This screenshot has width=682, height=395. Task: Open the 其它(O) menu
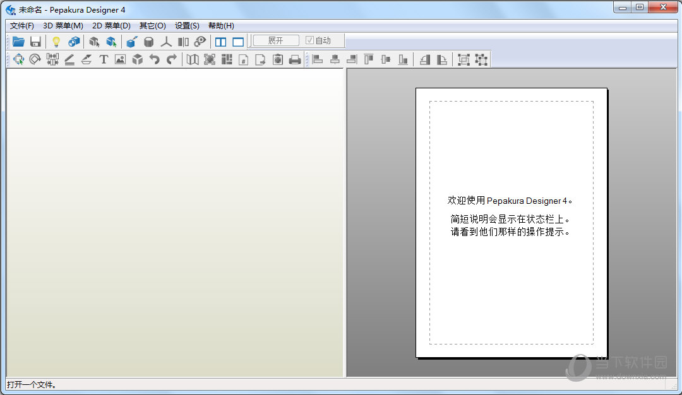[153, 26]
